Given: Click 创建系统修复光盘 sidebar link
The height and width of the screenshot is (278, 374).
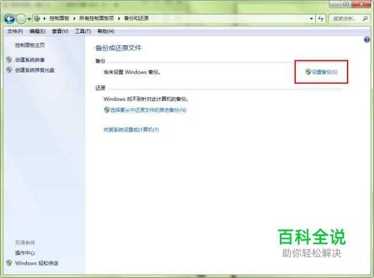Looking at the screenshot, I should tap(35, 70).
